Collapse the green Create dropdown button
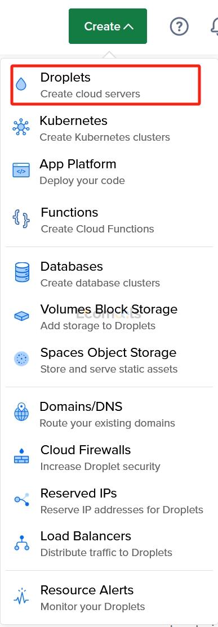The width and height of the screenshot is (218, 627). tap(108, 26)
